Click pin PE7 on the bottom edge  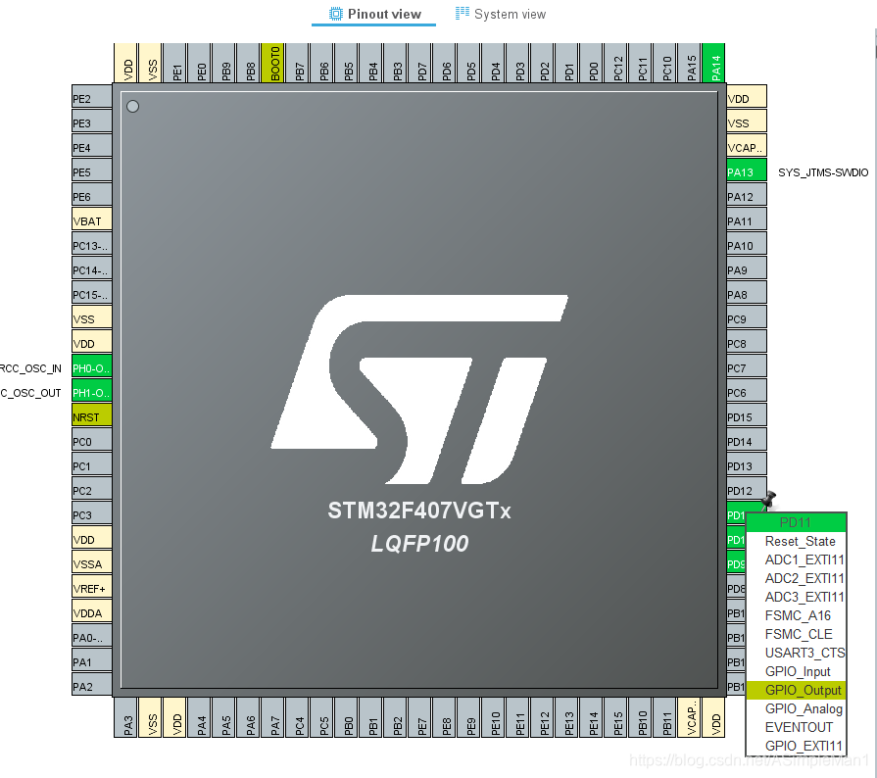click(419, 717)
